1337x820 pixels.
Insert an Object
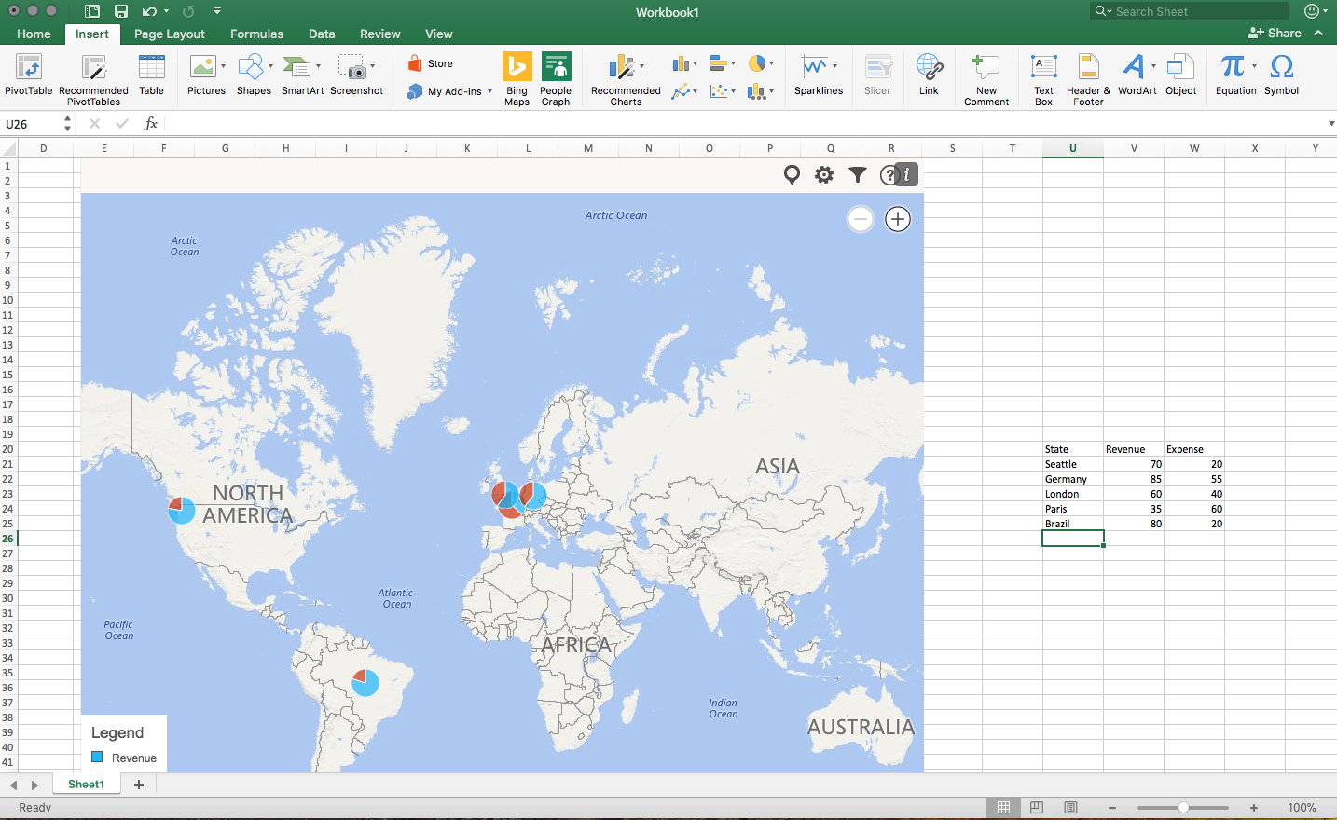(x=1180, y=75)
